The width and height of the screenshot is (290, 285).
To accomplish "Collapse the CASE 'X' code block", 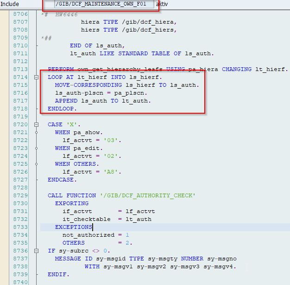I will (37, 124).
